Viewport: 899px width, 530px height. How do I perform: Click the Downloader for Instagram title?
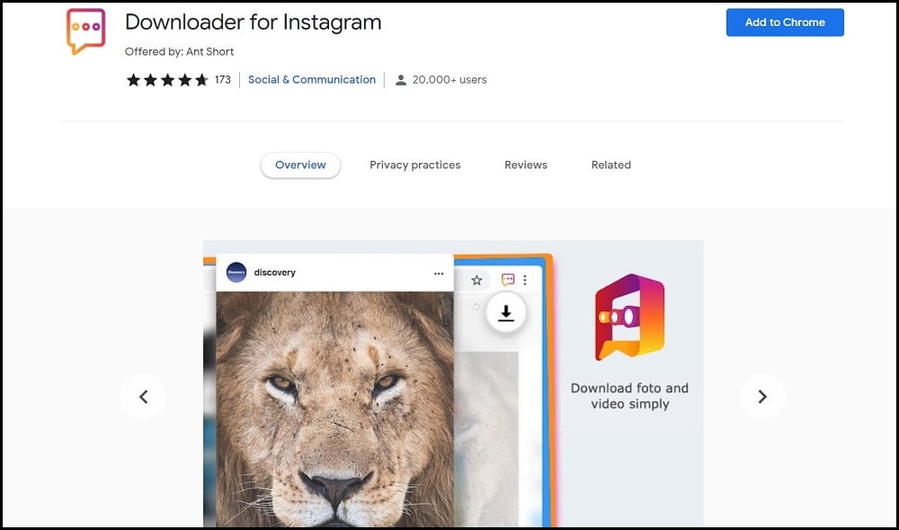[x=253, y=22]
